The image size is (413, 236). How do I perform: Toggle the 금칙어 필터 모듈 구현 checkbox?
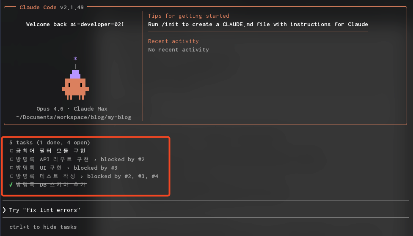coord(11,151)
